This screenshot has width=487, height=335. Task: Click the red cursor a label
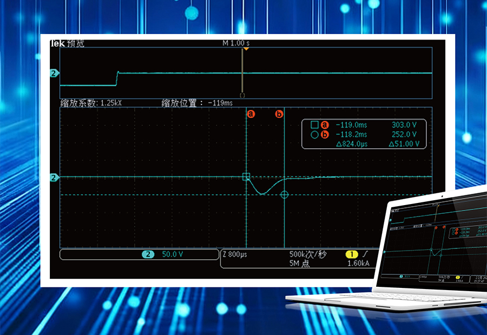[251, 114]
